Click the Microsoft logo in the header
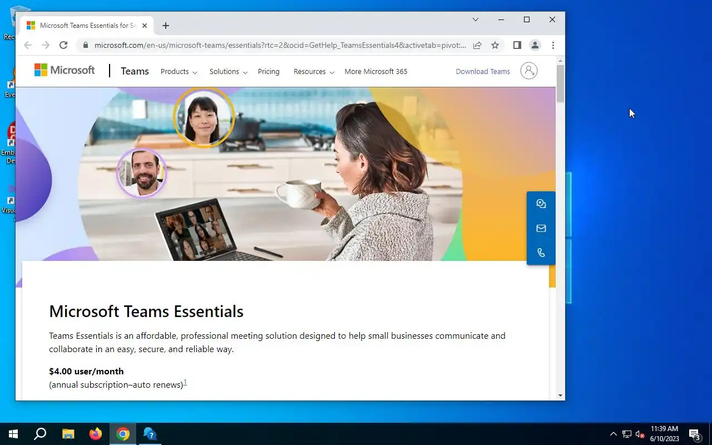712x445 pixels. pos(65,70)
